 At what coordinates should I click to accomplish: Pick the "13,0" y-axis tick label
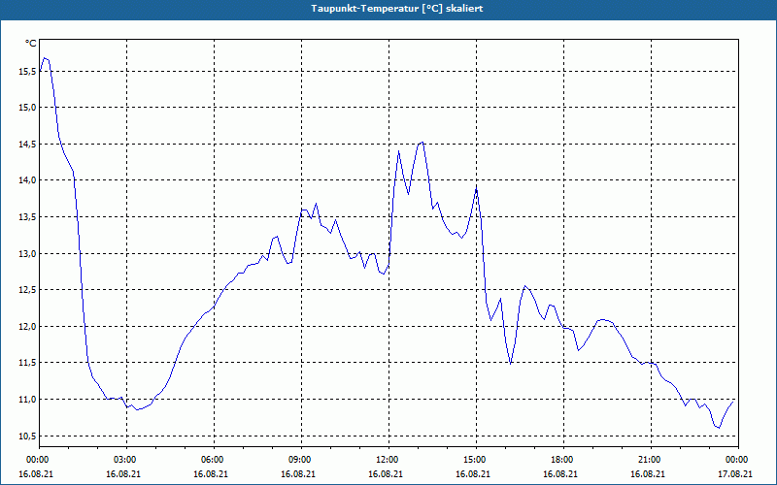click(28, 253)
